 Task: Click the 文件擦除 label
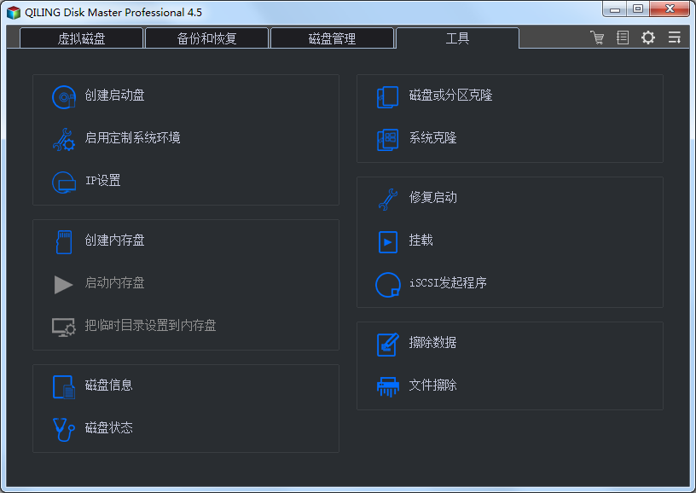pyautogui.click(x=432, y=386)
